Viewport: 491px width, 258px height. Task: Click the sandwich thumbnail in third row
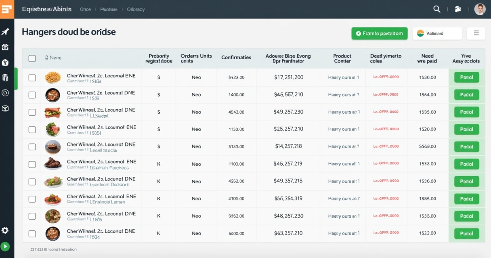click(x=52, y=112)
